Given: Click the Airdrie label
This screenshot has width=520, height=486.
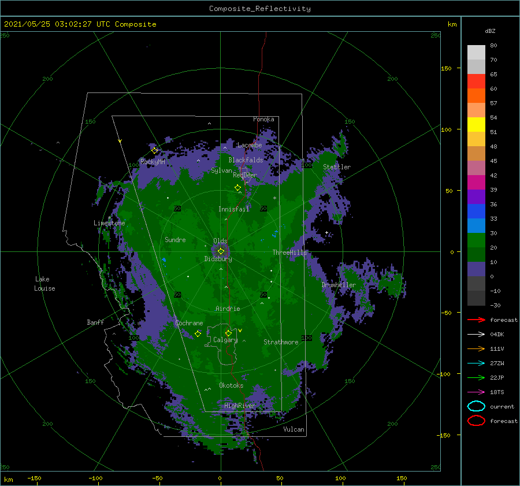Looking at the screenshot, I should coord(228,309).
